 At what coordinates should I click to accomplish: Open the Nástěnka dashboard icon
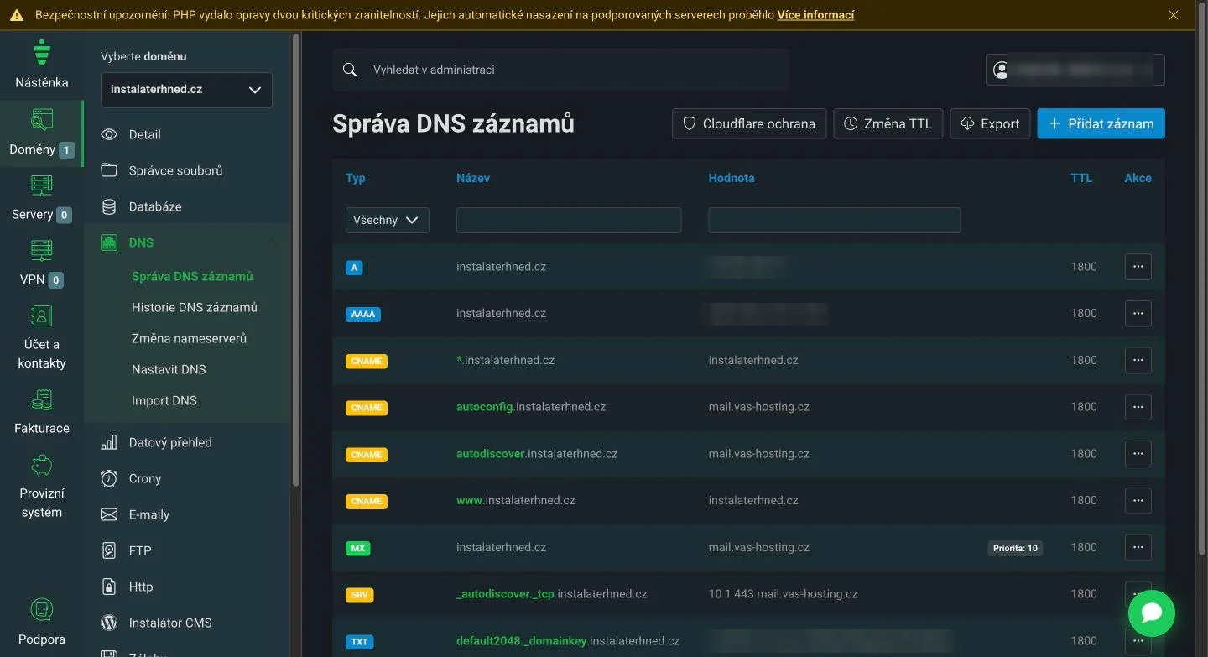[x=42, y=52]
